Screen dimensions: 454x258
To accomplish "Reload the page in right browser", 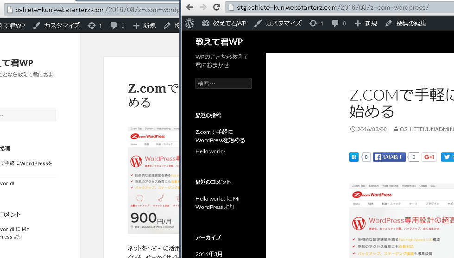I will tap(217, 7).
